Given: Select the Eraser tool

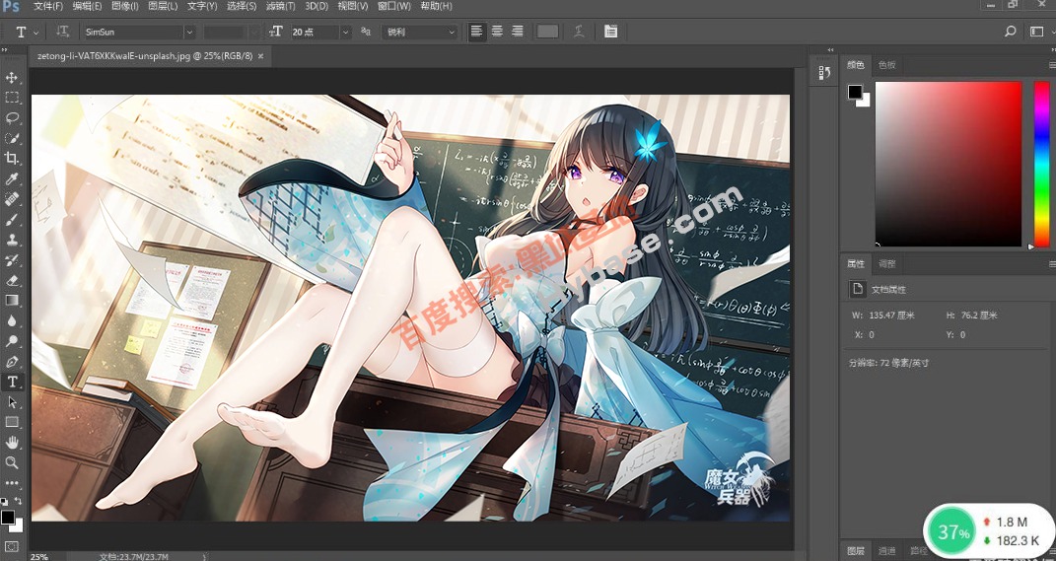Looking at the screenshot, I should point(12,280).
